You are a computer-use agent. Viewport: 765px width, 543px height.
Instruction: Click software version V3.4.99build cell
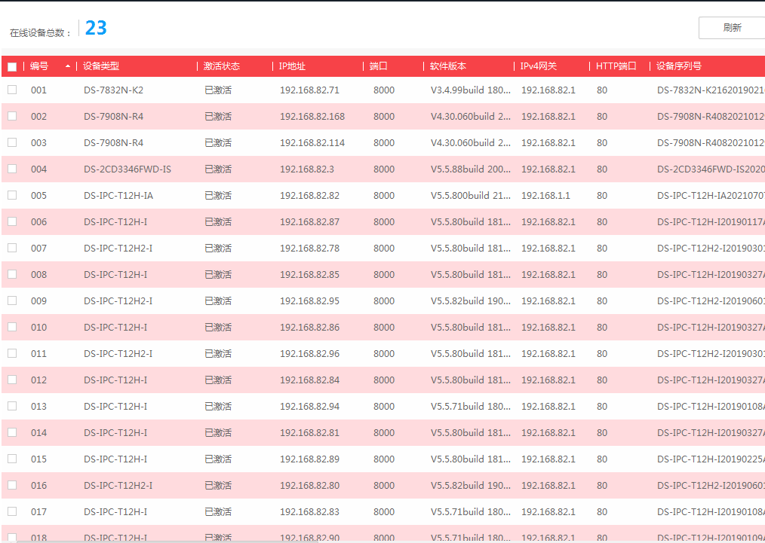(x=470, y=90)
